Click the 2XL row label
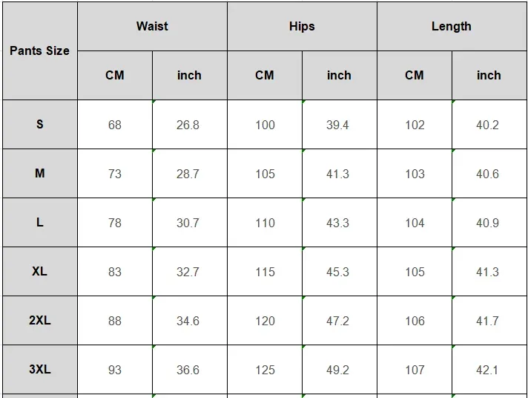 click(x=39, y=320)
